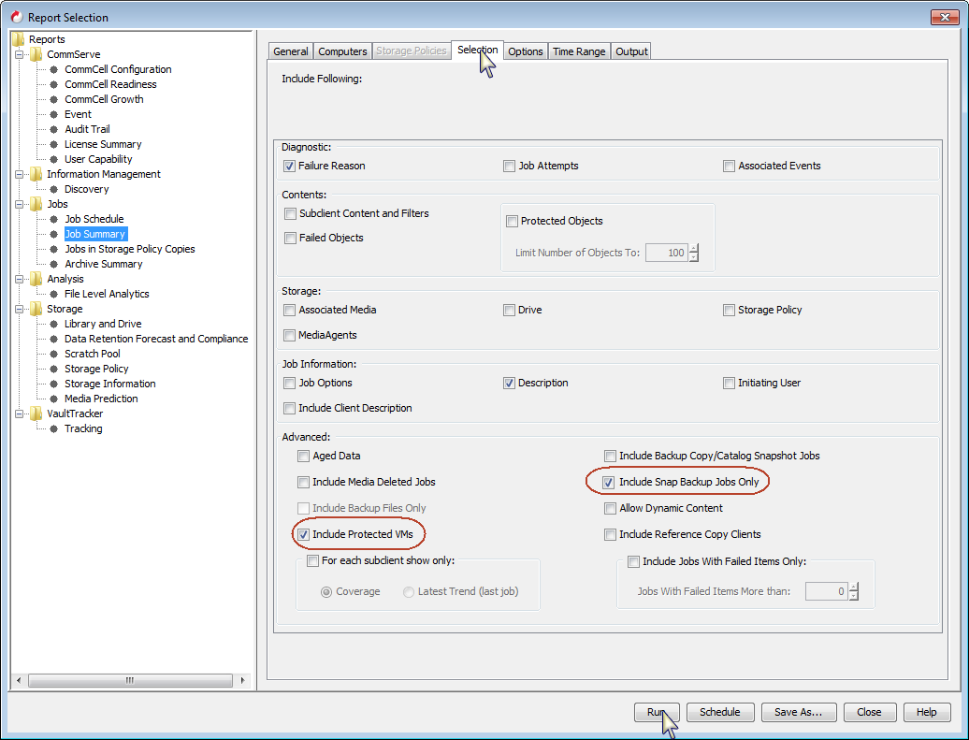Open the Time Range tab

click(x=578, y=51)
